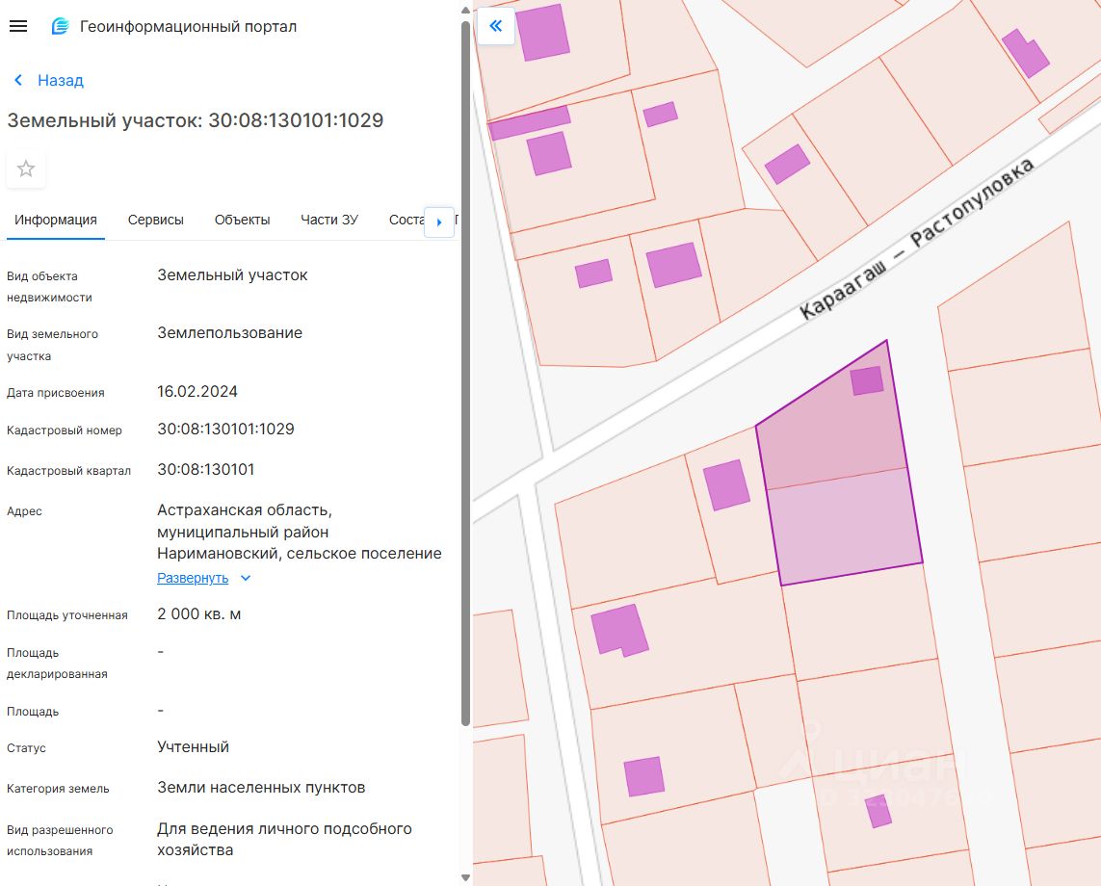Select the Части ЗУ tab

coord(328,220)
